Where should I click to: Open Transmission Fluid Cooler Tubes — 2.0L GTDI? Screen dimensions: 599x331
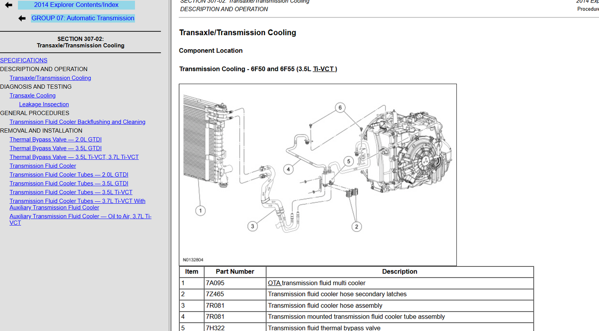pyautogui.click(x=69, y=174)
